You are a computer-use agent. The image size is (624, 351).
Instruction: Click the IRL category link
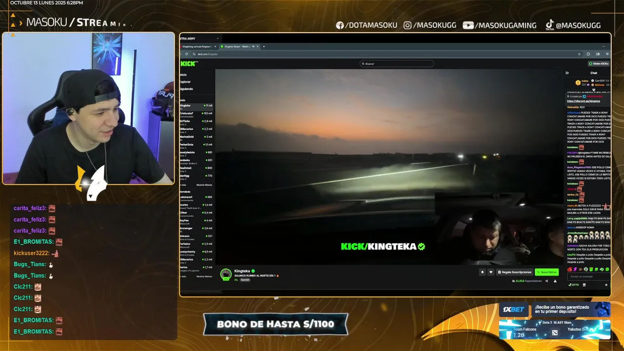[x=236, y=280]
